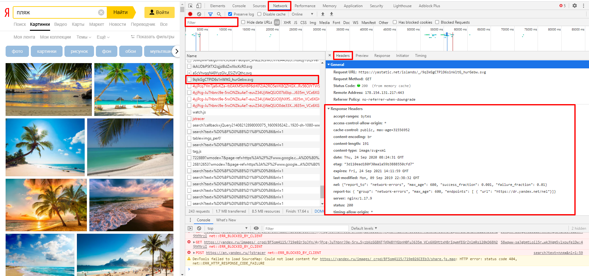Open DevTools settings gear
Screen dimensions: 589x276
pyautogui.click(x=575, y=6)
